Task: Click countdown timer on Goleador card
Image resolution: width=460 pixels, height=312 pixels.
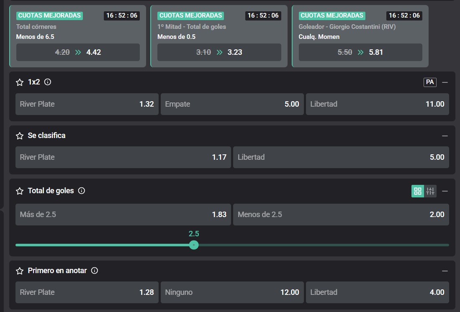Action: click(404, 15)
